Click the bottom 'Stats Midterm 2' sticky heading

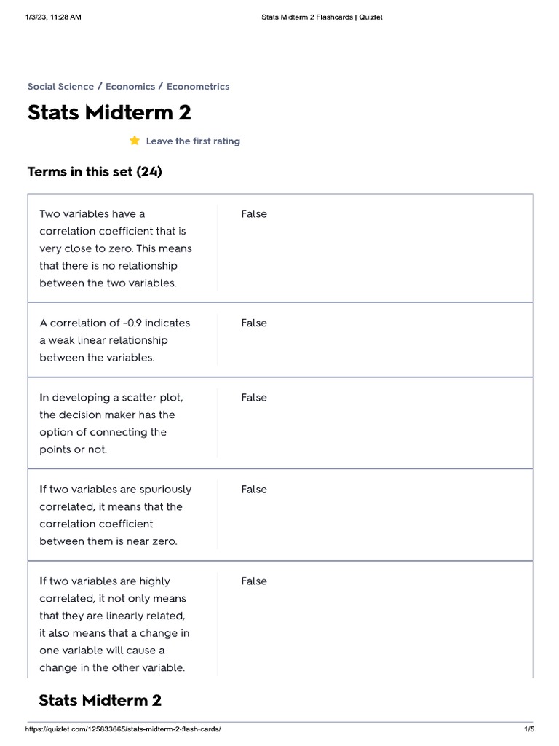pos(100,701)
